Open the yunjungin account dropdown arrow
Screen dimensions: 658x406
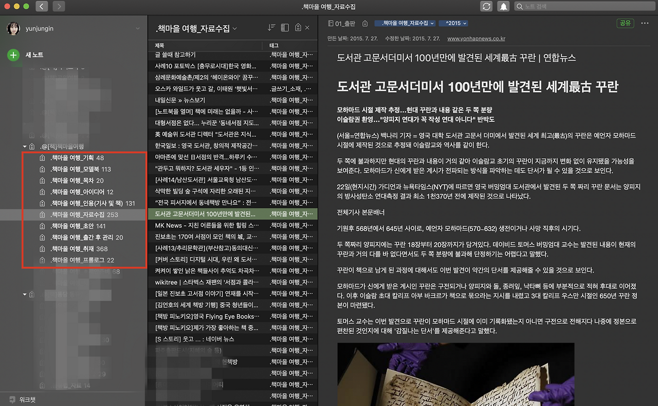pos(138,29)
